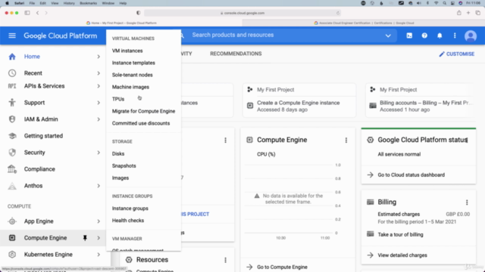Click the Safari sidebar toggle icon
485x272 pixels.
[27, 13]
